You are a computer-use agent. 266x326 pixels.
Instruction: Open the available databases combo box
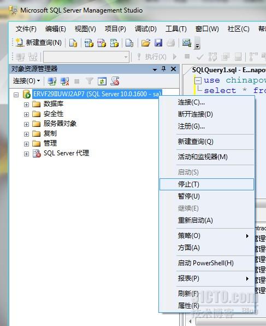pos(86,57)
